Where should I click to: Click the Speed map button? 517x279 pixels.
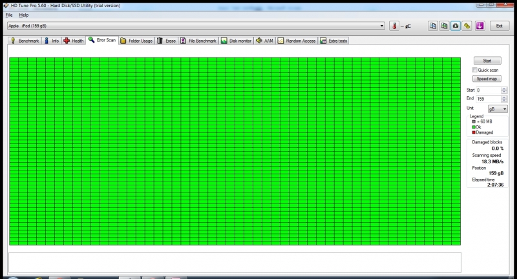pos(487,79)
